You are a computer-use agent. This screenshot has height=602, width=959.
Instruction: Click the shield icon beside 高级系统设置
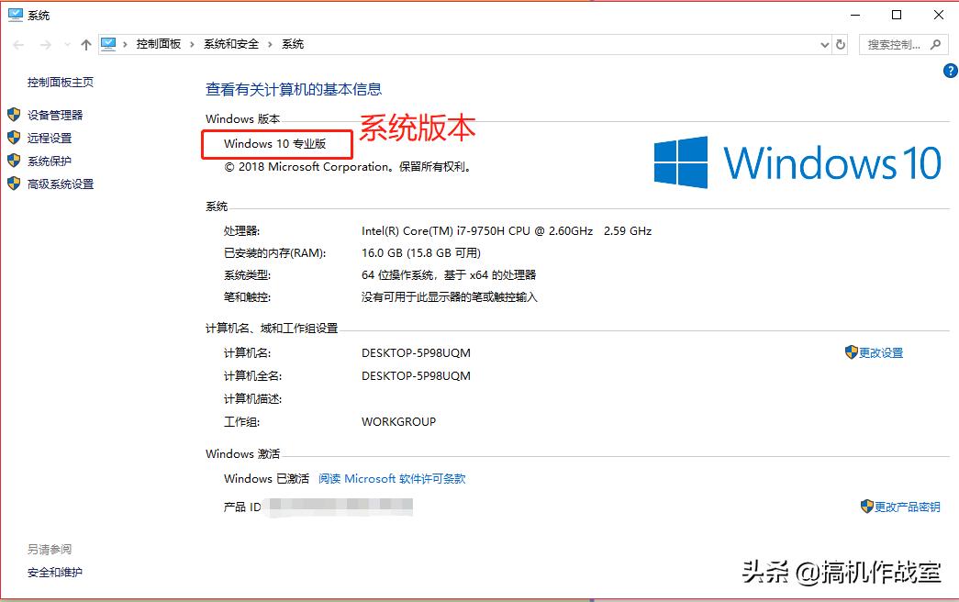click(13, 184)
